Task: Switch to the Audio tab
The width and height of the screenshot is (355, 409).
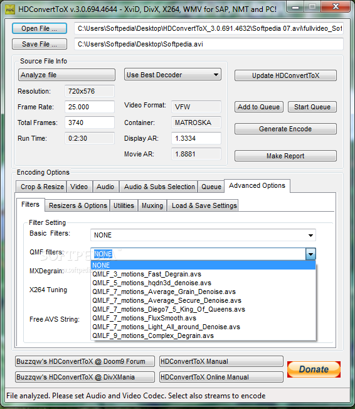Action: point(105,187)
